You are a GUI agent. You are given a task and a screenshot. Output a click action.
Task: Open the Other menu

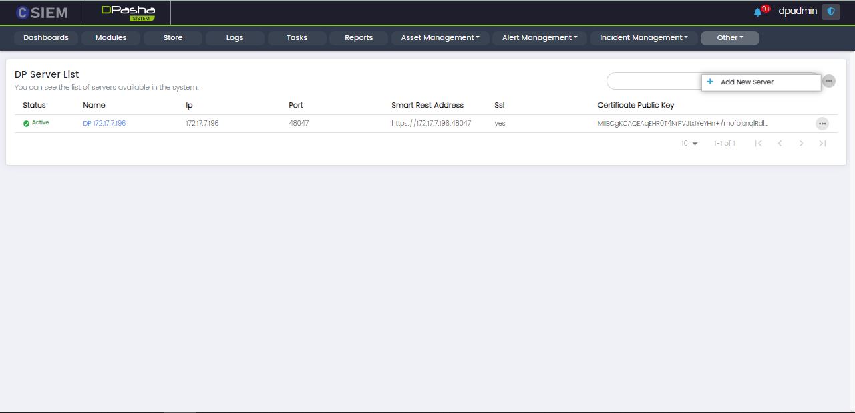point(729,38)
